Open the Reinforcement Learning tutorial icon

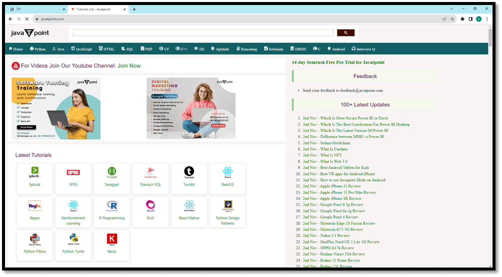(73, 206)
